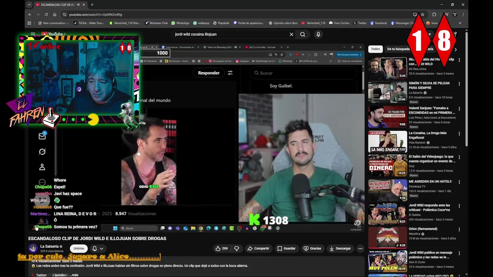The image size is (493, 277).
Task: Select the De tu búsqueda filter chip
Action: point(398,49)
